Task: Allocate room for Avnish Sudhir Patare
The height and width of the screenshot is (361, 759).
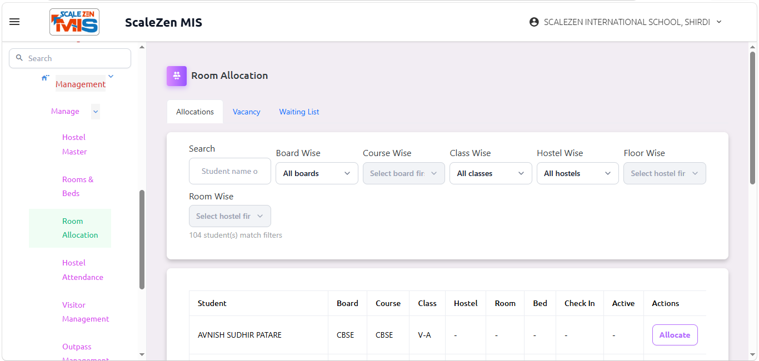Action: click(x=675, y=335)
